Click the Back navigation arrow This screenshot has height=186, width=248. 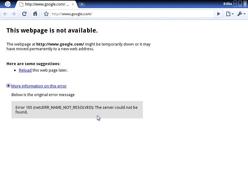(5, 14)
